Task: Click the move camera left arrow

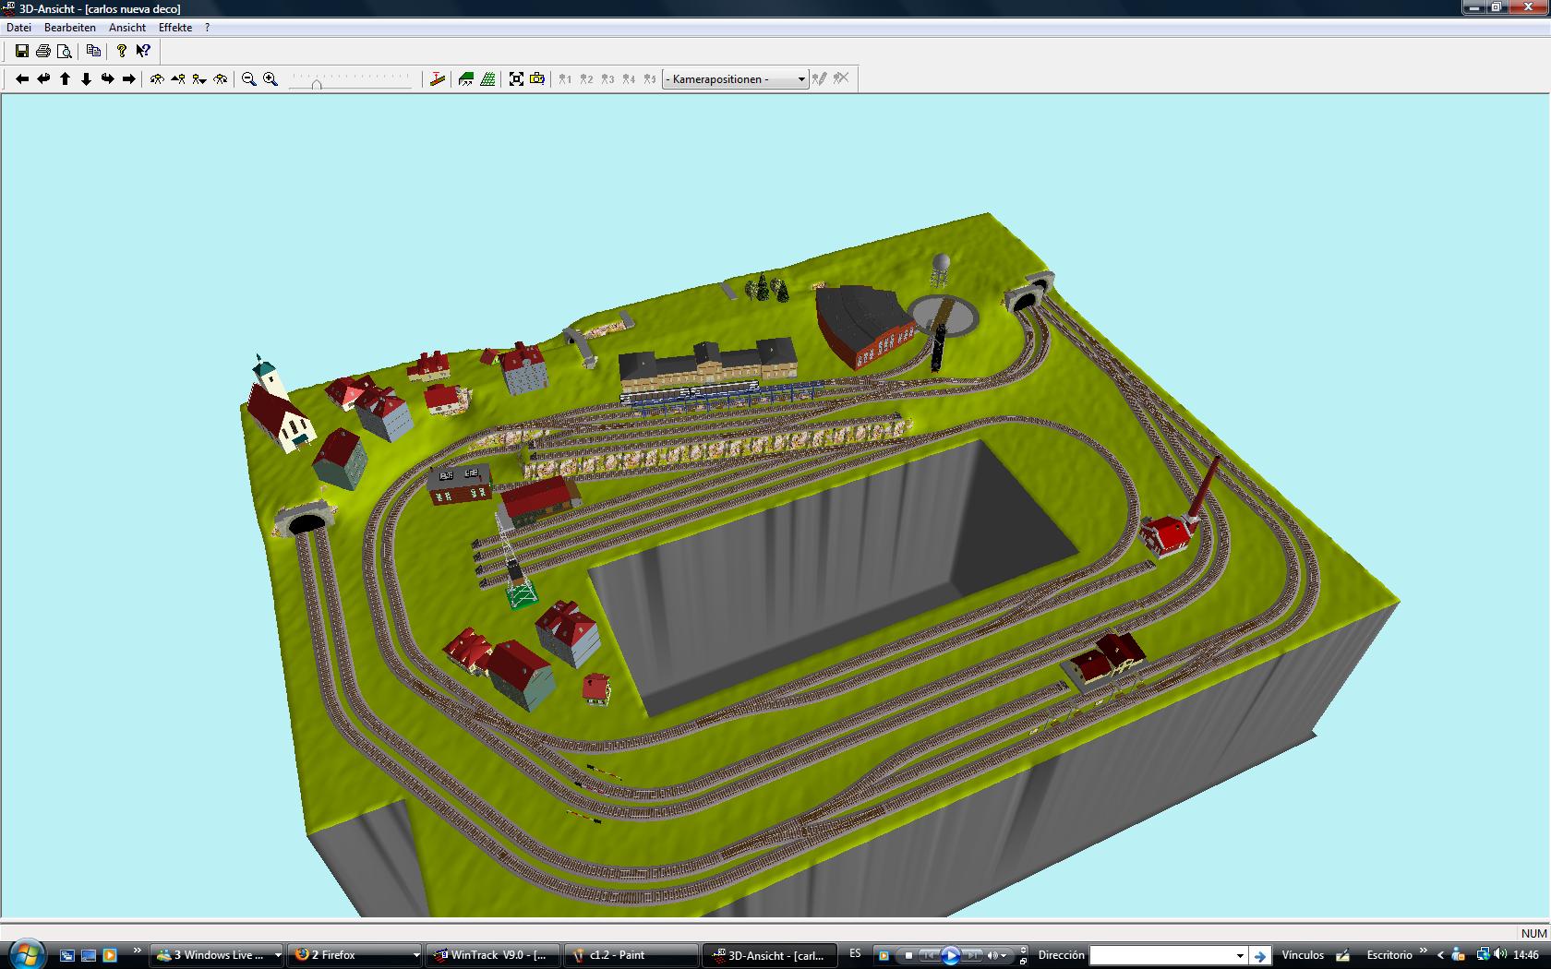Action: pyautogui.click(x=22, y=79)
